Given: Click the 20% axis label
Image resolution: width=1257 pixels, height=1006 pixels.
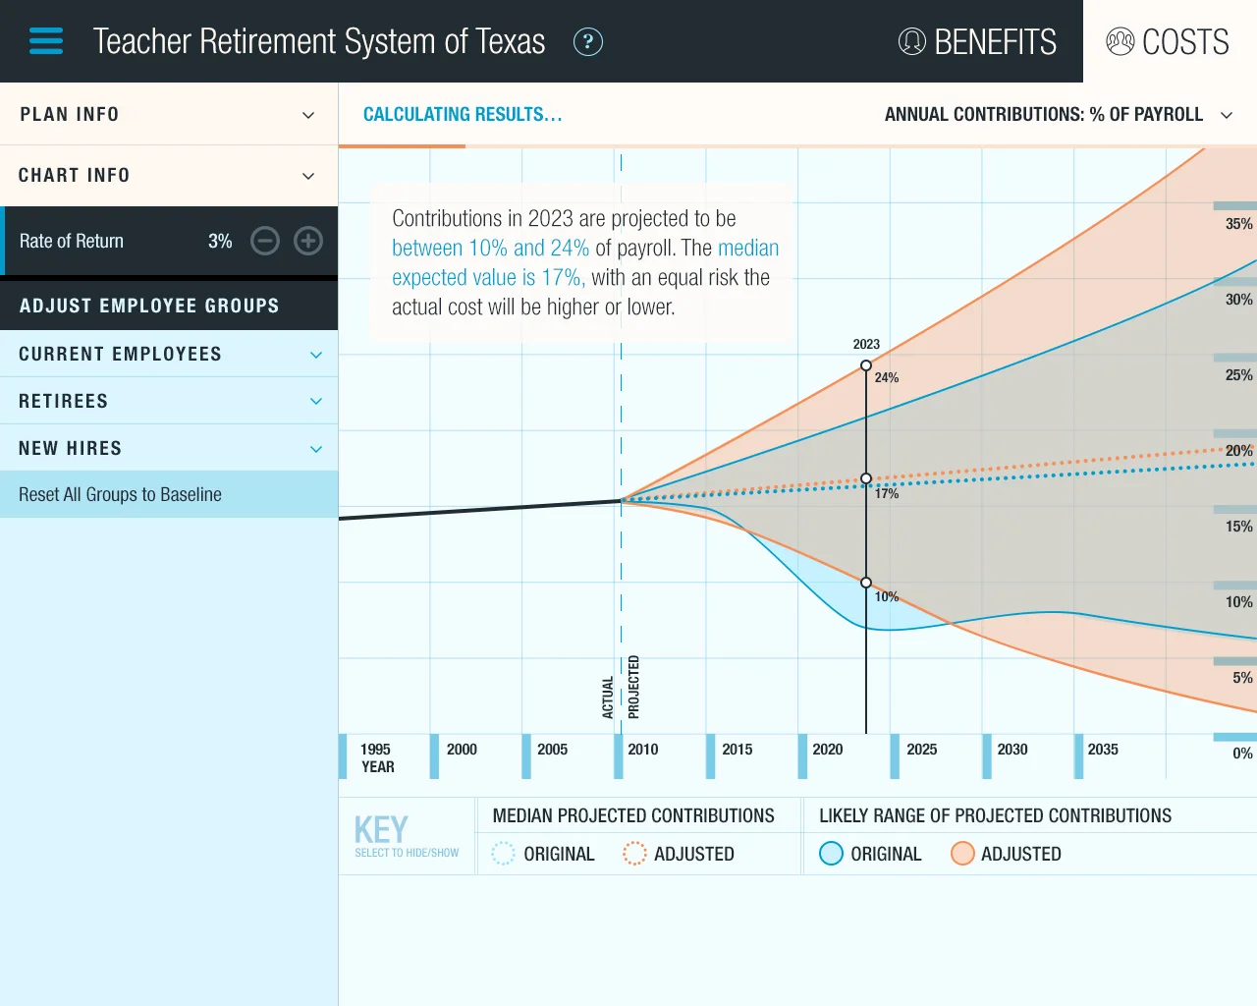Looking at the screenshot, I should 1239,451.
